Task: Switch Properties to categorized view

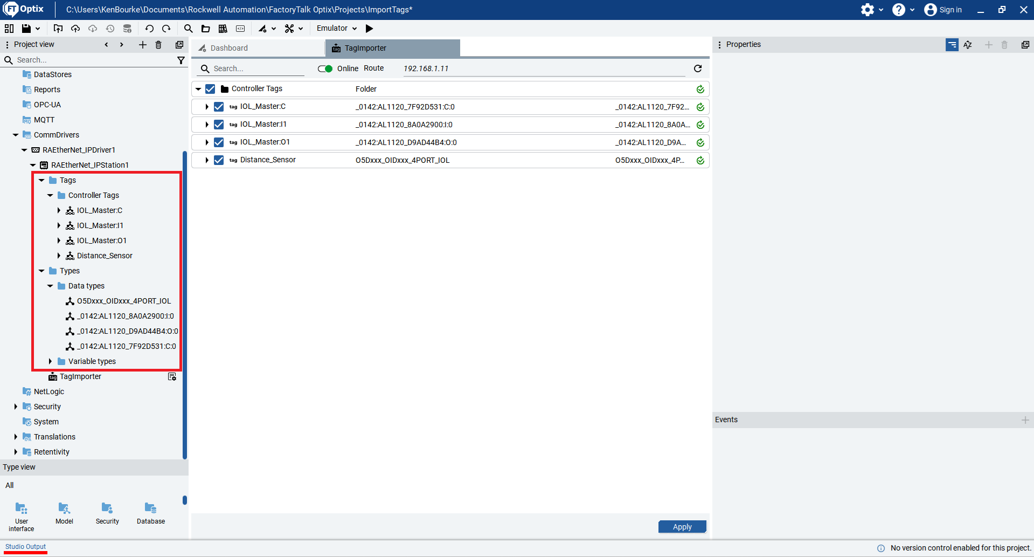Action: click(952, 45)
